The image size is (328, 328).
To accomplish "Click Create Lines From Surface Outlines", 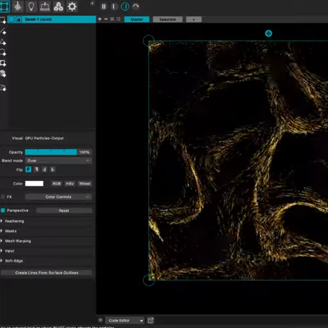I will (x=48, y=273).
